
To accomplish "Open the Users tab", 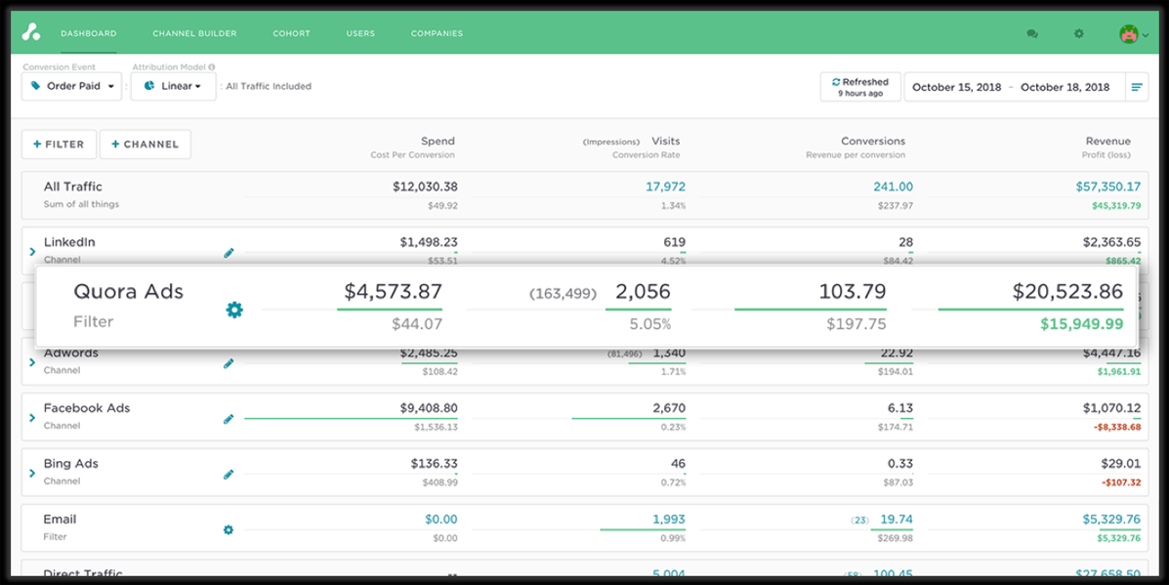I will coord(360,33).
